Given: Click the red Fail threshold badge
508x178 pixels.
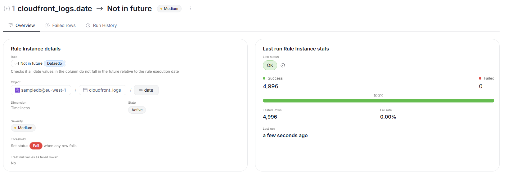Looking at the screenshot, I should 36,146.
